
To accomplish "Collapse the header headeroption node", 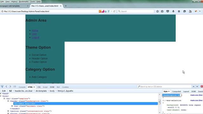I will 8,101.
